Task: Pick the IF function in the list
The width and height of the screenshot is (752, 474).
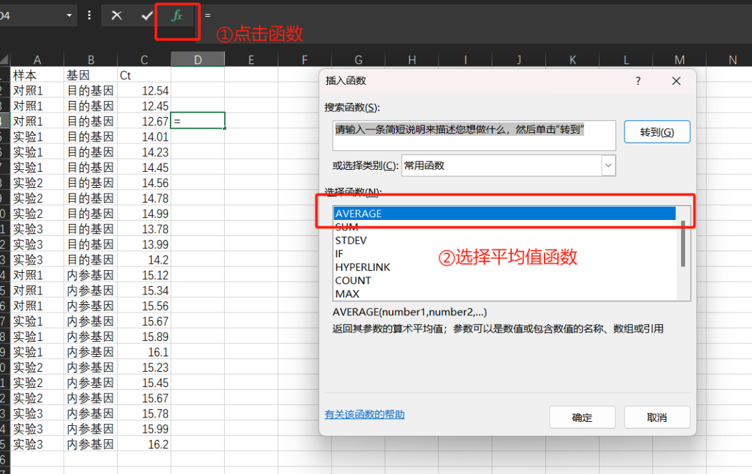Action: pos(339,254)
